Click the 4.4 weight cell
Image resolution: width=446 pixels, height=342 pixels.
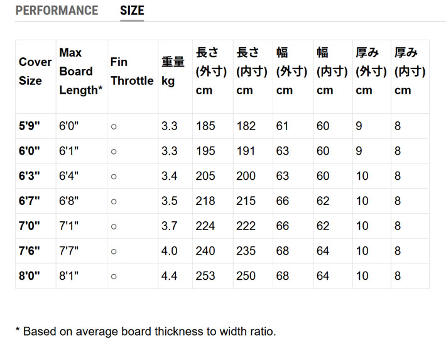tap(169, 276)
